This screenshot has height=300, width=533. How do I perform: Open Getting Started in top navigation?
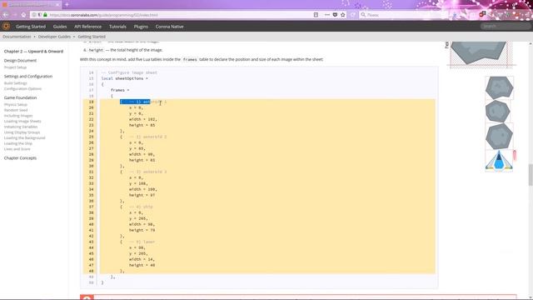point(31,27)
